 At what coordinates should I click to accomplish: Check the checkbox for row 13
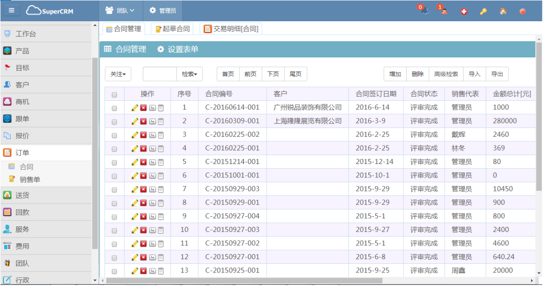tap(114, 271)
